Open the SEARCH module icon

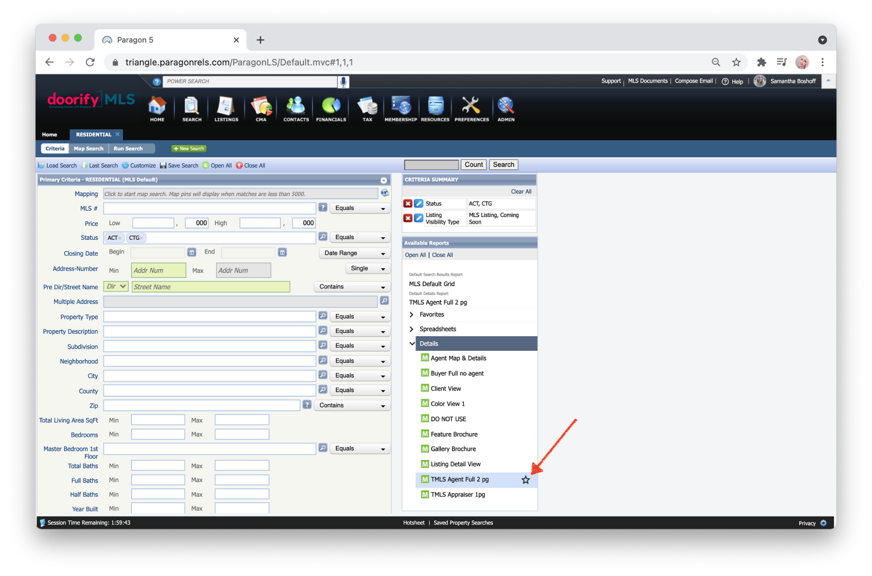click(x=192, y=109)
